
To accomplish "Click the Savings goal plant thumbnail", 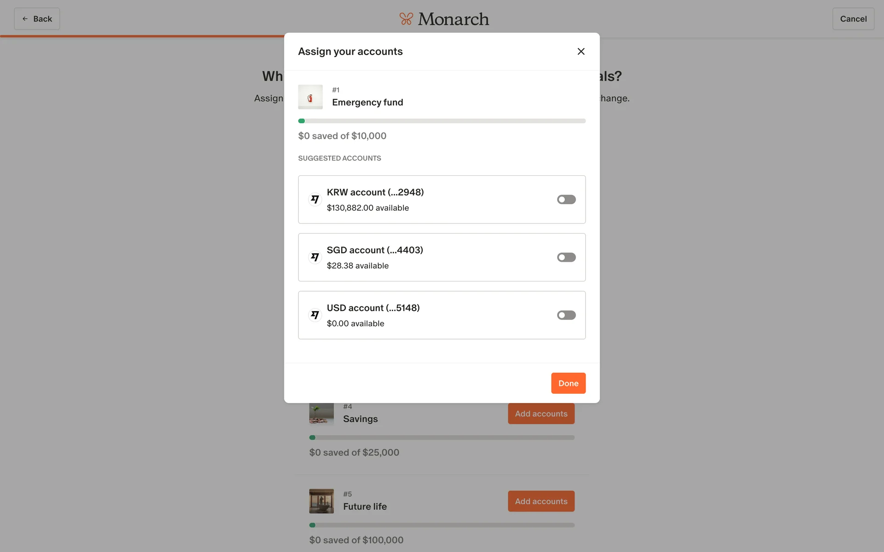I will pos(321,414).
